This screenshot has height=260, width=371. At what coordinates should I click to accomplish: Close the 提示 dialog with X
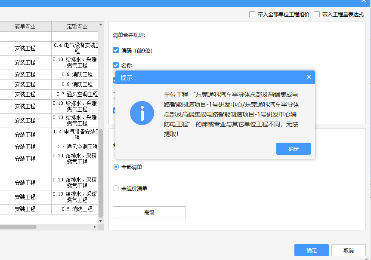[x=309, y=77]
